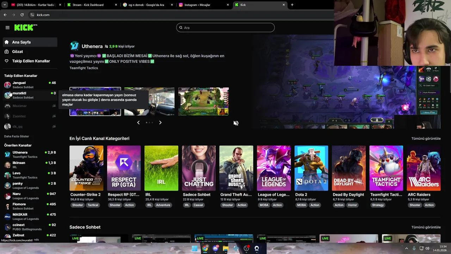The image size is (451, 254).
Task: Select third featured stream thumbnail
Action: 203,102
